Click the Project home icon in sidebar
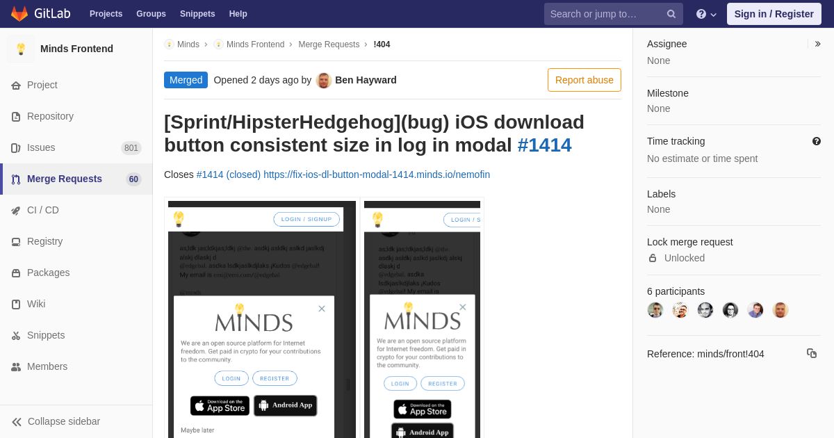This screenshot has height=438, width=834. 16,86
